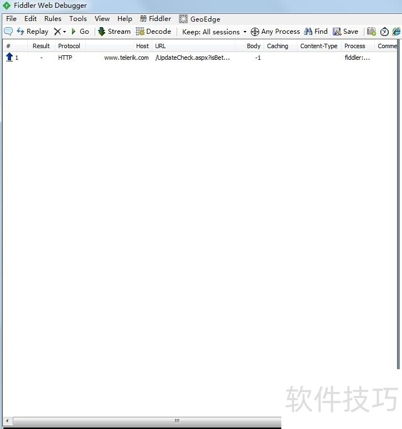Image resolution: width=402 pixels, height=429 pixels.
Task: Click the timer stopwatch icon
Action: (384, 32)
